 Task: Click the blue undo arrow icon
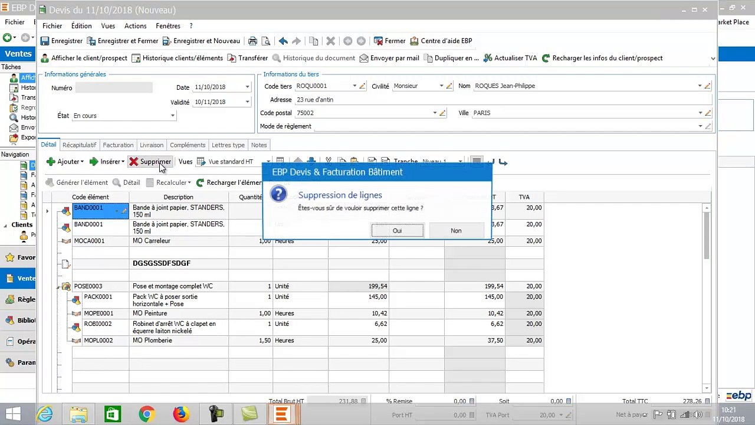[x=283, y=41]
